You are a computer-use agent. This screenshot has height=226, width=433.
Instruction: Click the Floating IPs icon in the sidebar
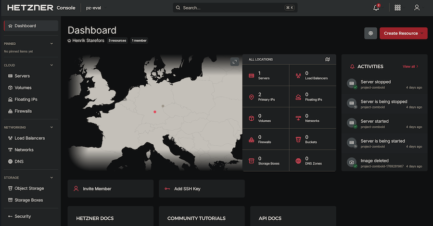point(10,100)
